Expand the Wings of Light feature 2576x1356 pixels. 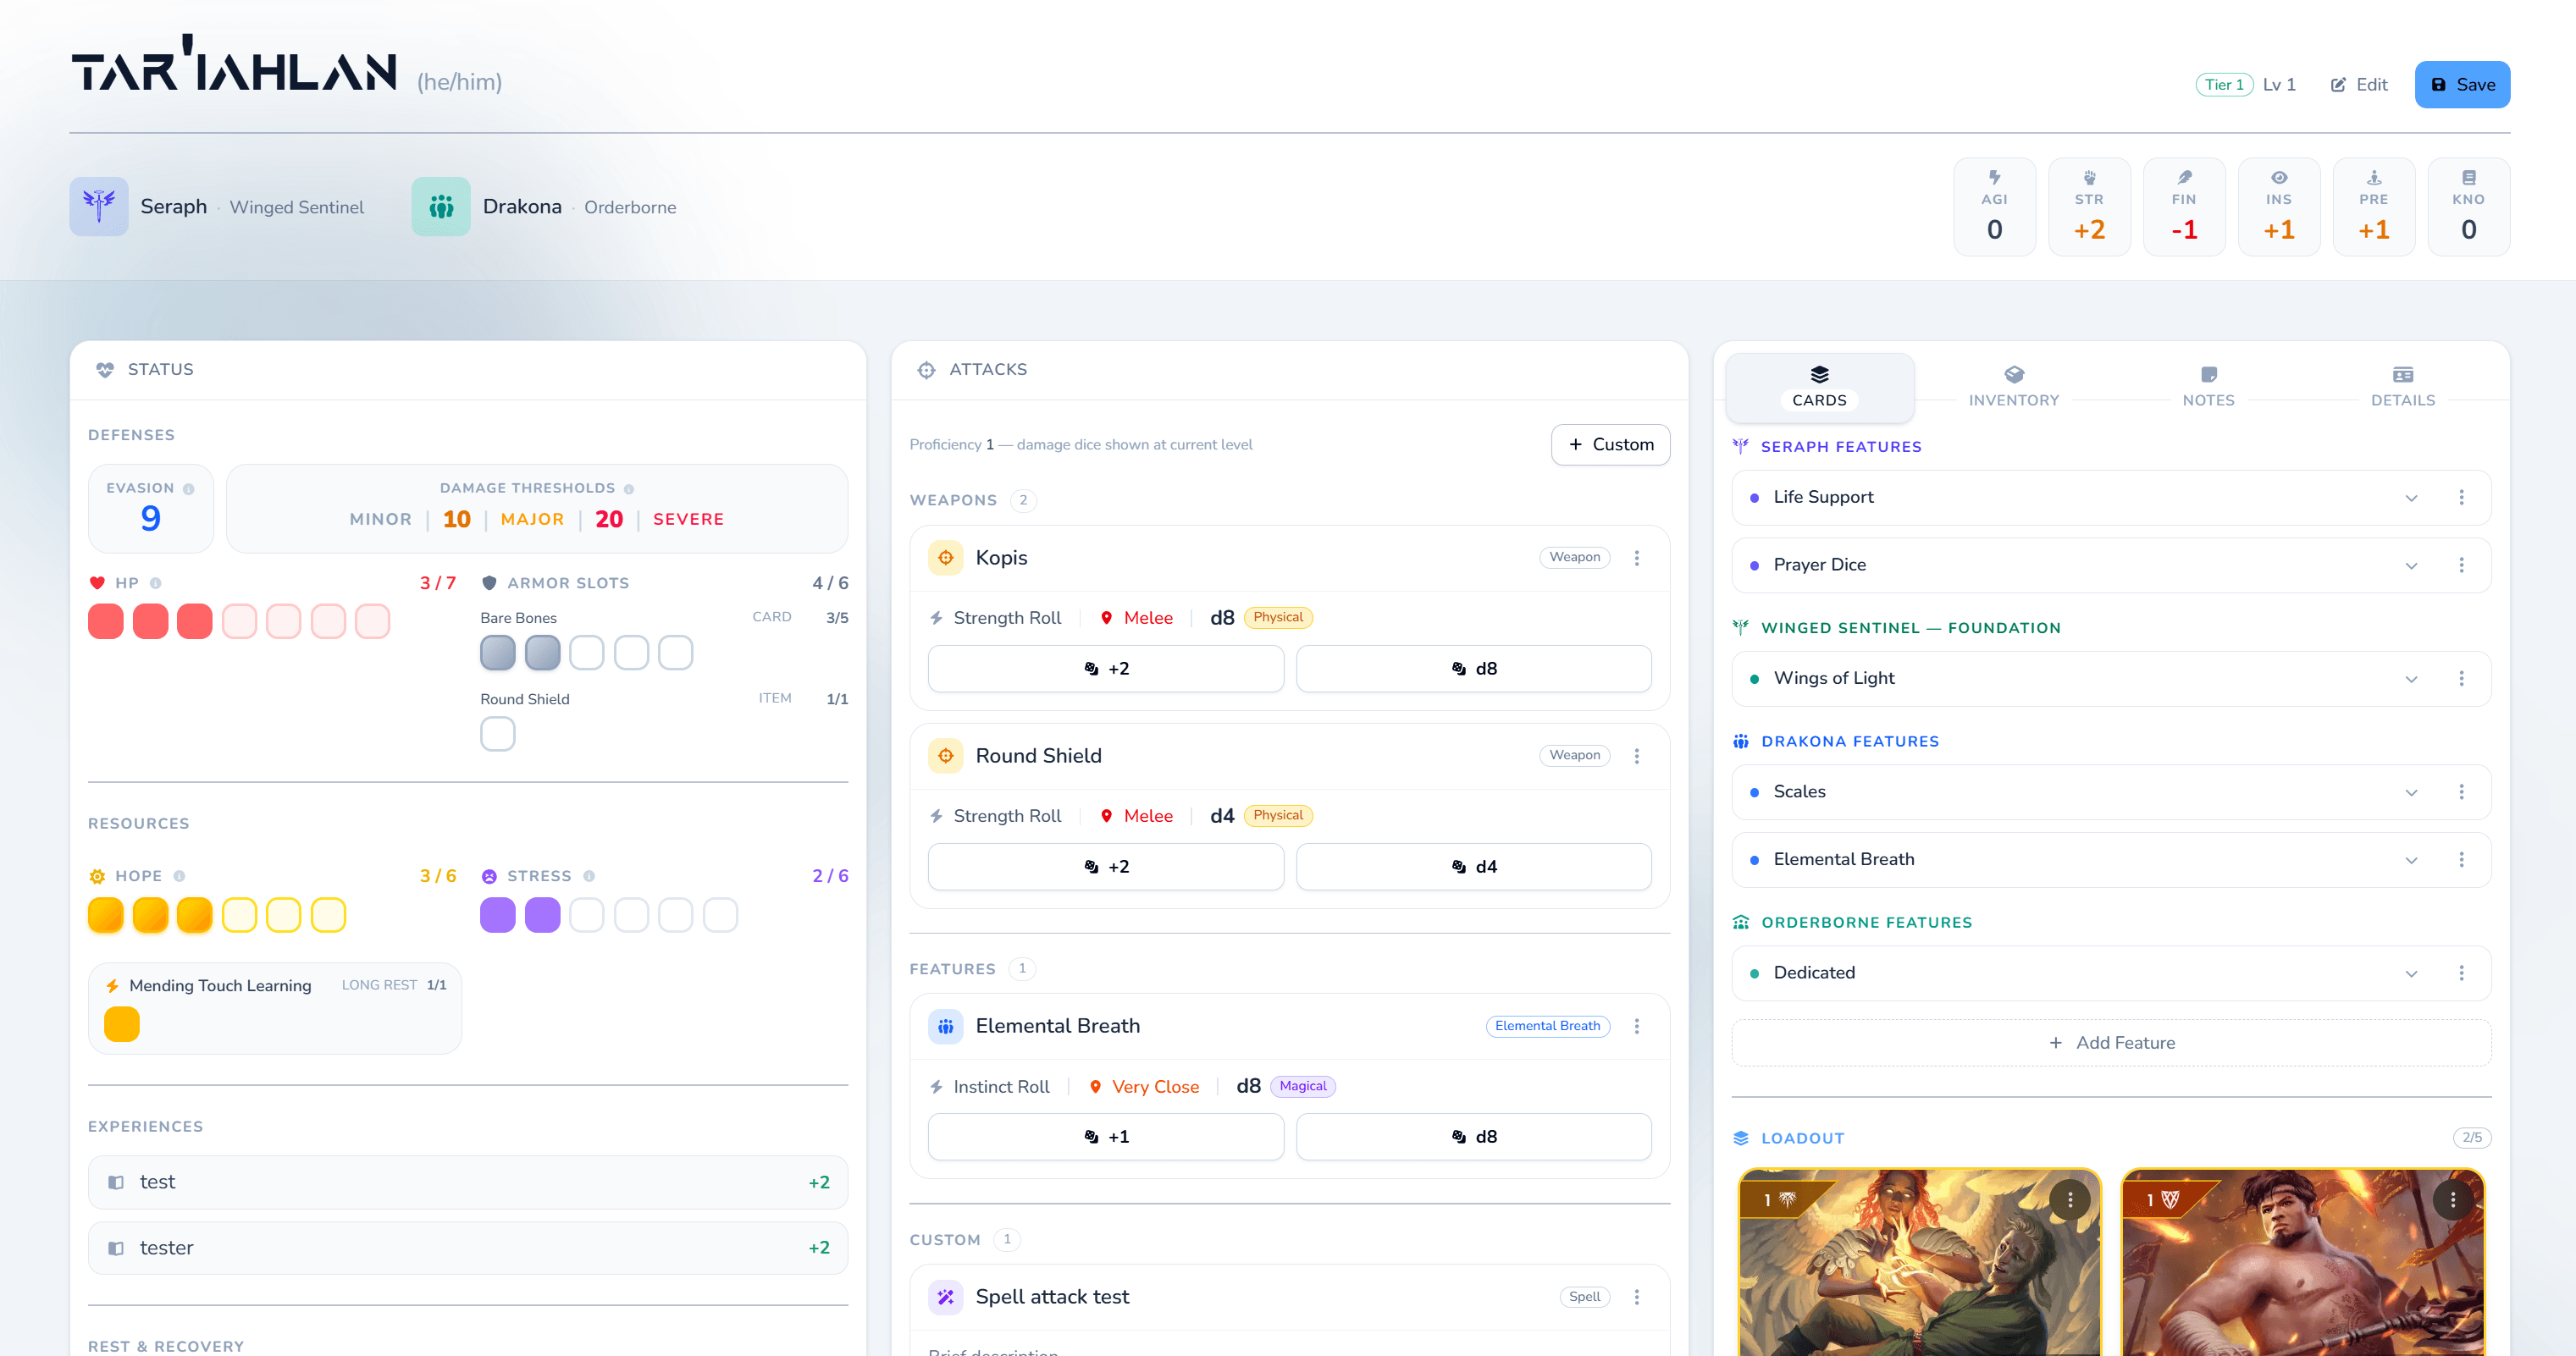pyautogui.click(x=2411, y=679)
